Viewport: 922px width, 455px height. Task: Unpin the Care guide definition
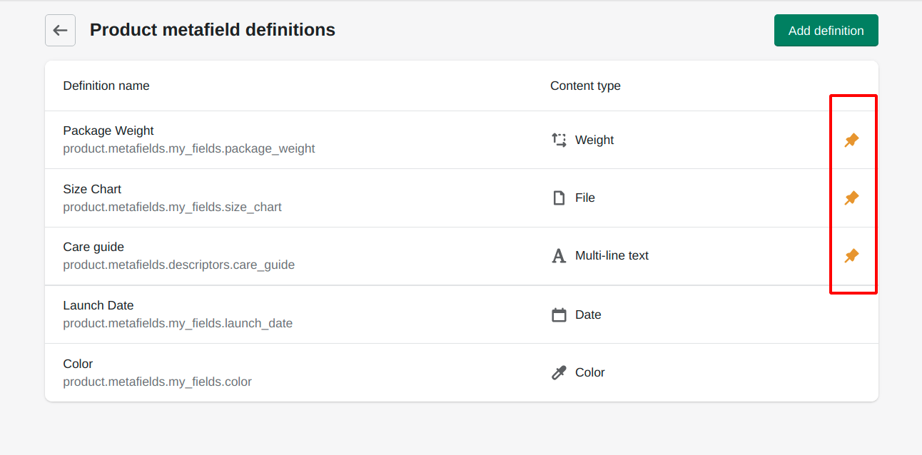pos(851,255)
